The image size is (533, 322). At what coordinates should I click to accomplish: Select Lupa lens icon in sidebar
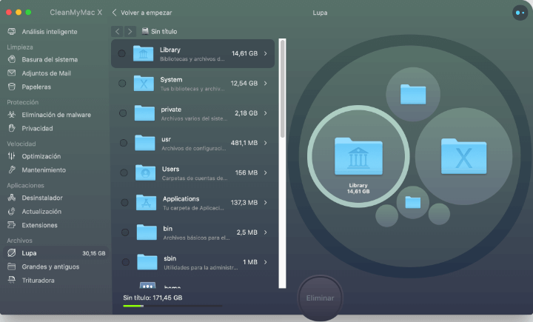tap(12, 252)
